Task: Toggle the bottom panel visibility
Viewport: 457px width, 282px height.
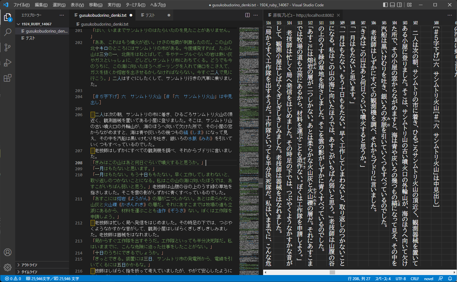Action: point(392,5)
